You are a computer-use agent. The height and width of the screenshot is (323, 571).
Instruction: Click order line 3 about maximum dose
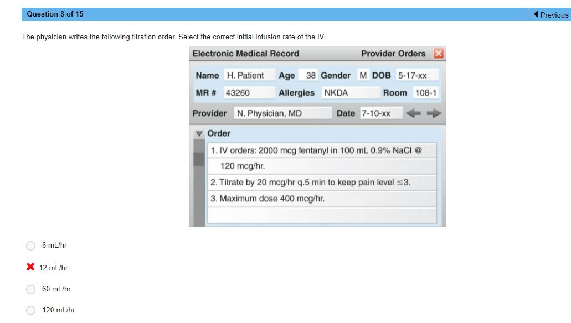click(x=321, y=198)
